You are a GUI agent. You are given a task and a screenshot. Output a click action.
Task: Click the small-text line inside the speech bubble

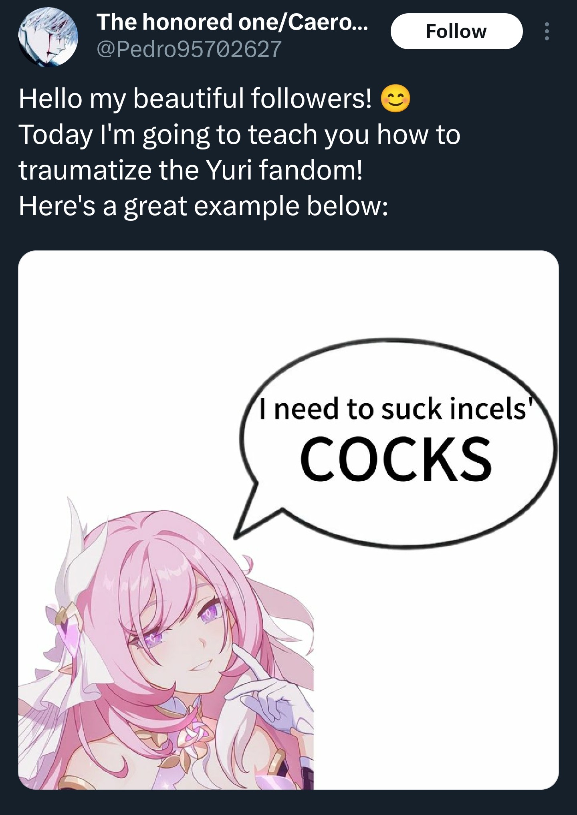(397, 409)
